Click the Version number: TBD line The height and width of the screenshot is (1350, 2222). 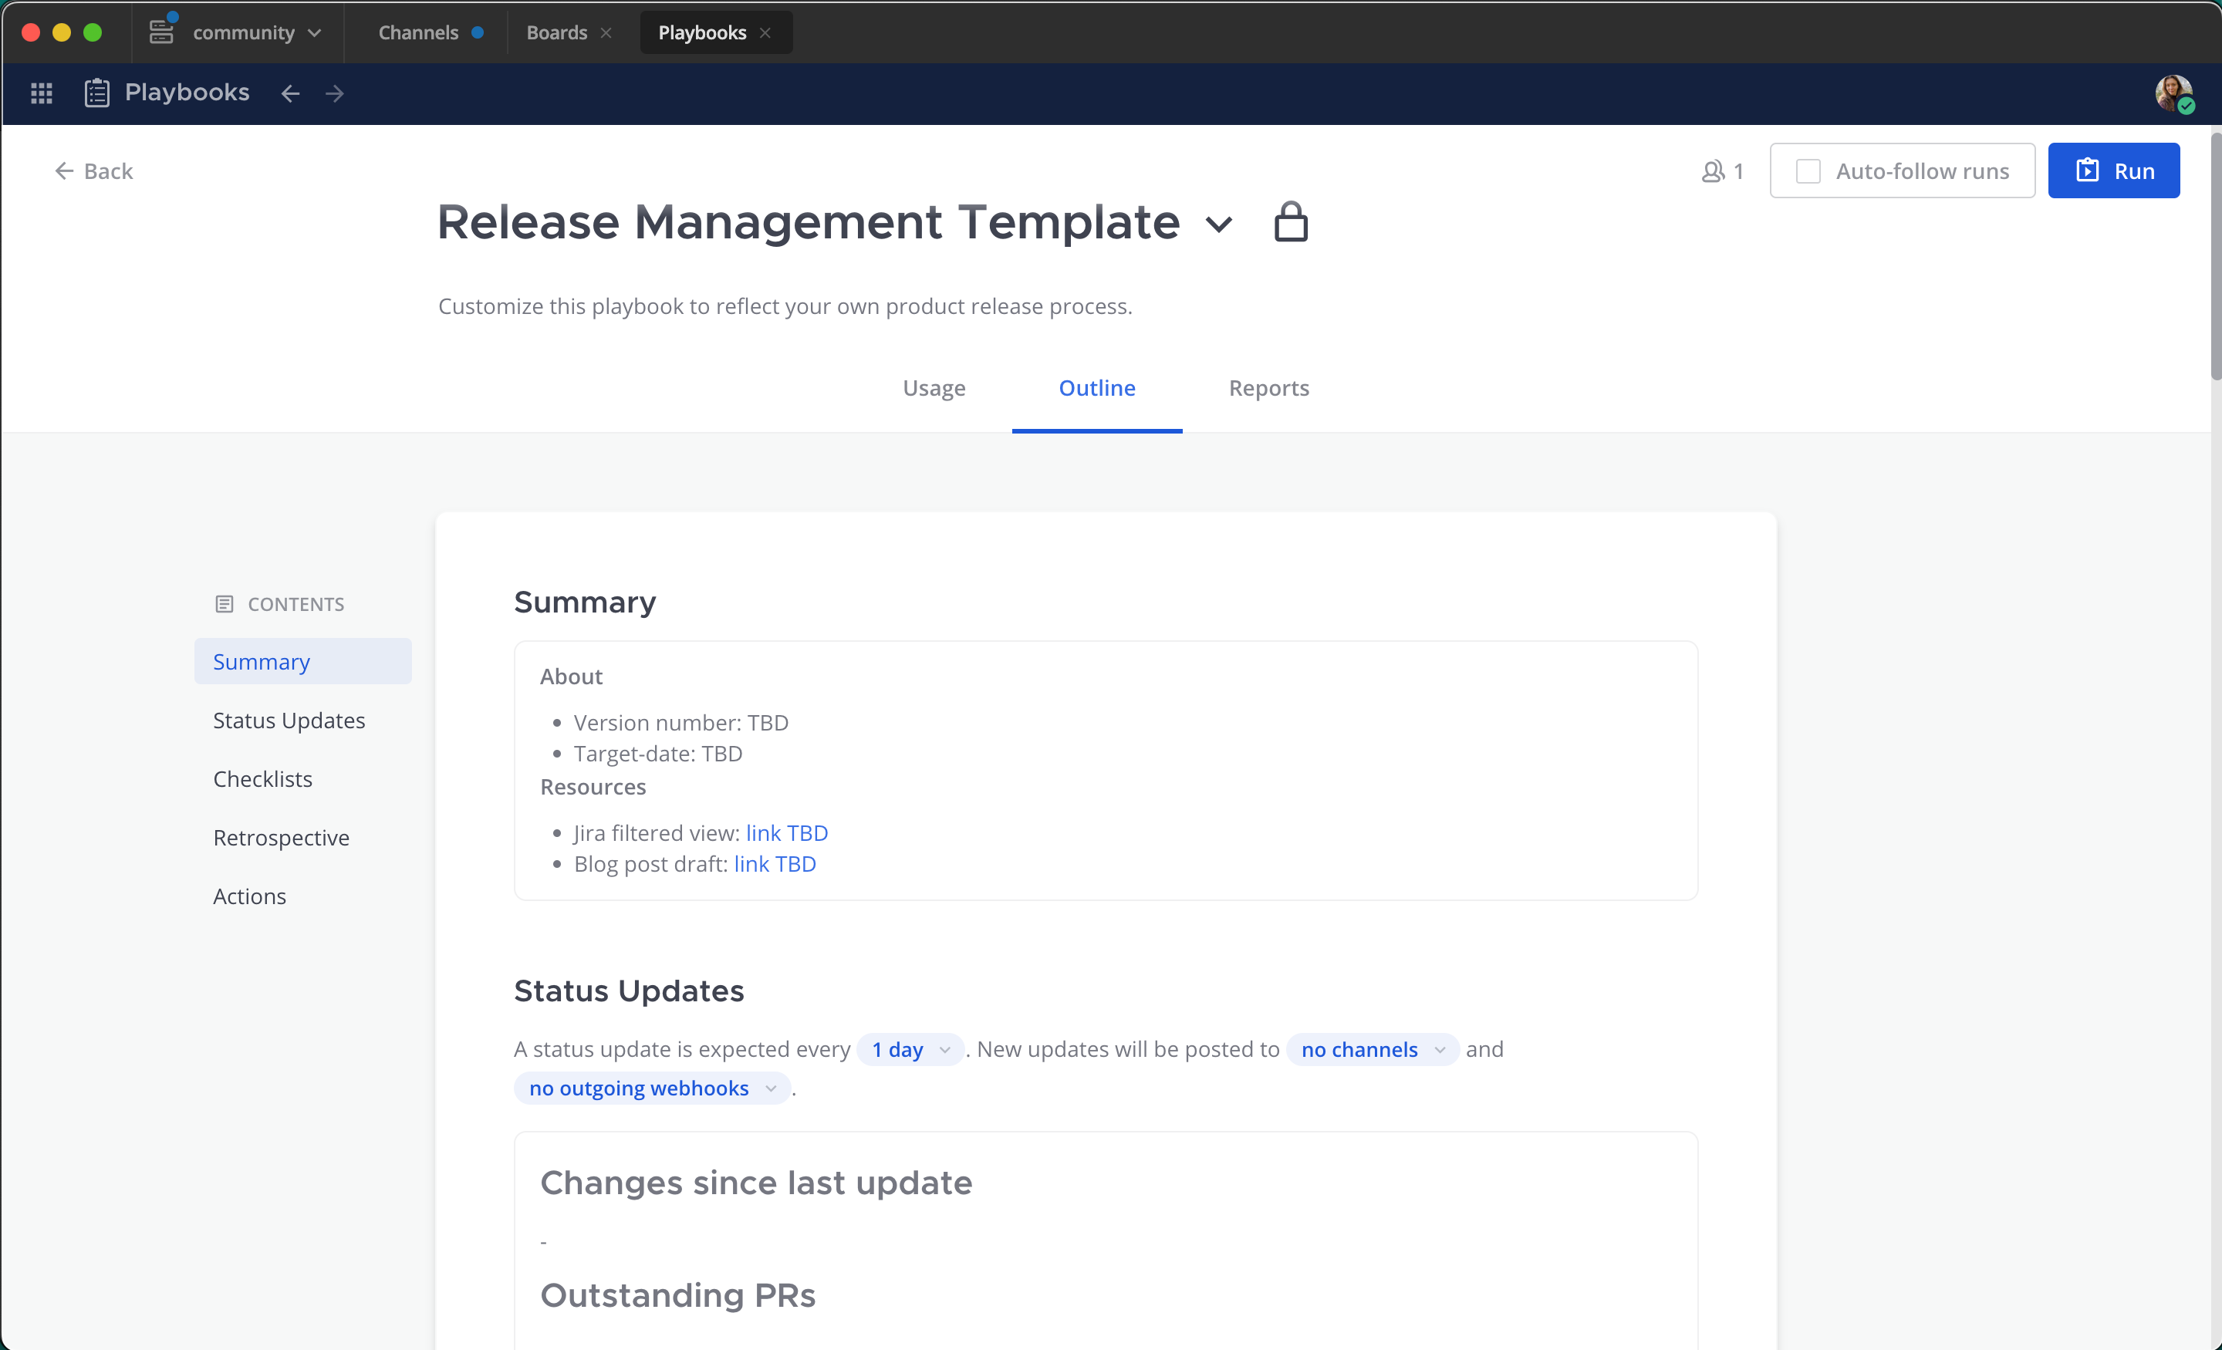tap(680, 722)
